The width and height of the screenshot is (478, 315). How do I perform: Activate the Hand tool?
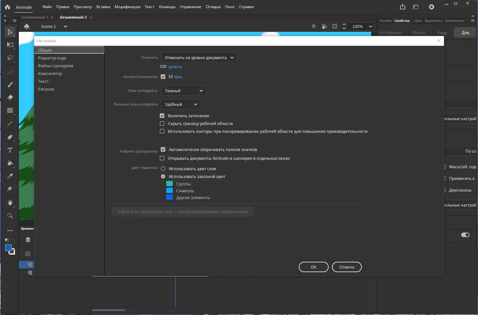pos(10,203)
